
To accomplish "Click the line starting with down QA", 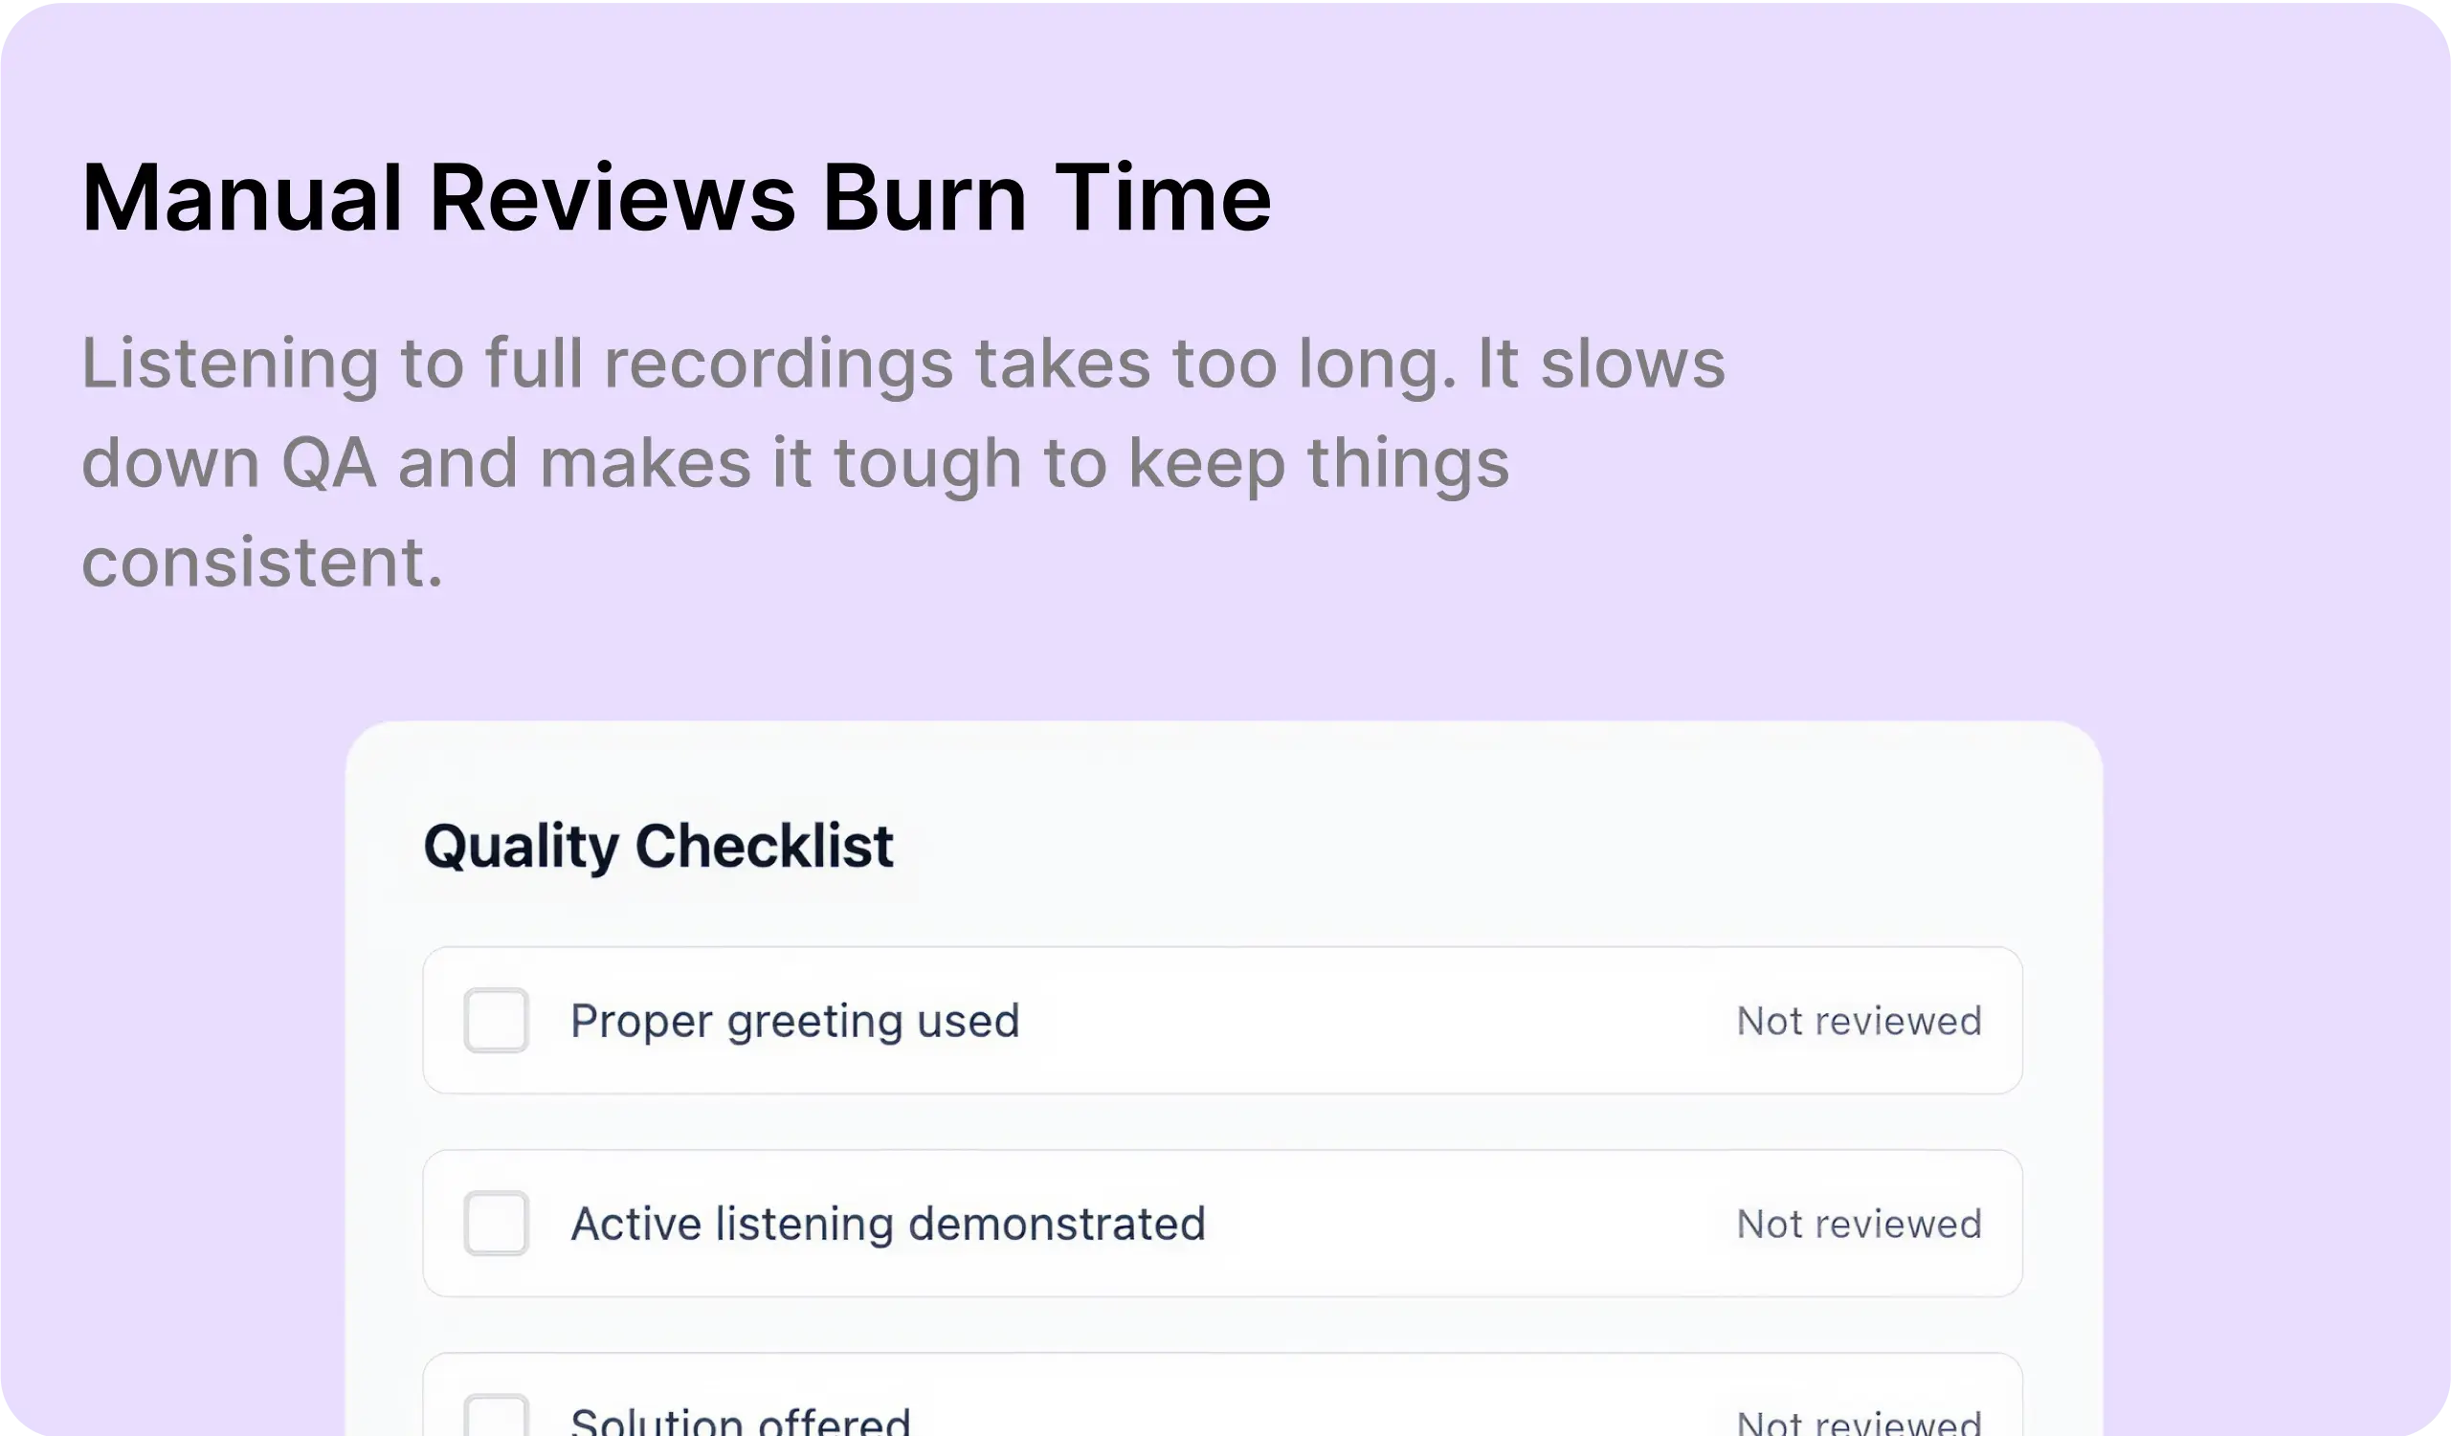I will click(795, 464).
